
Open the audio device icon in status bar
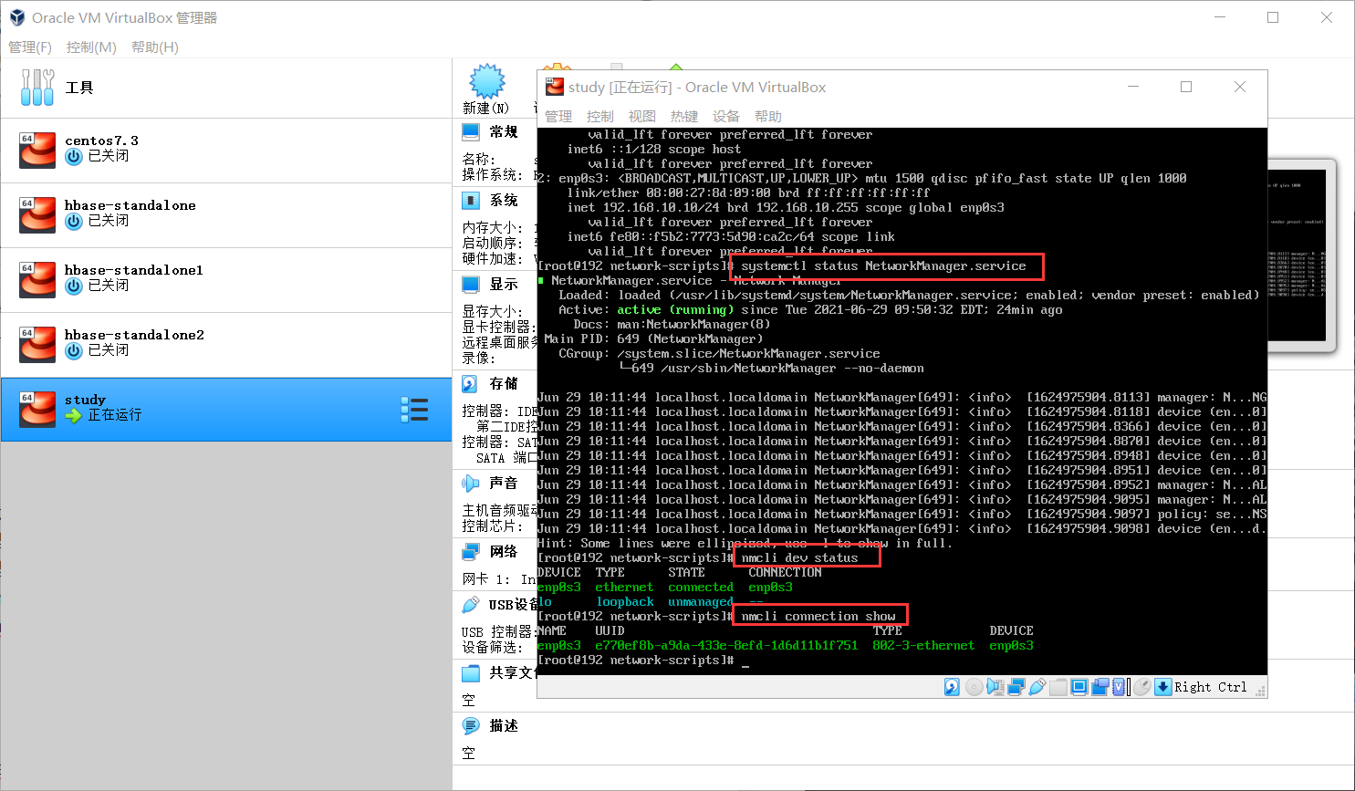[995, 687]
